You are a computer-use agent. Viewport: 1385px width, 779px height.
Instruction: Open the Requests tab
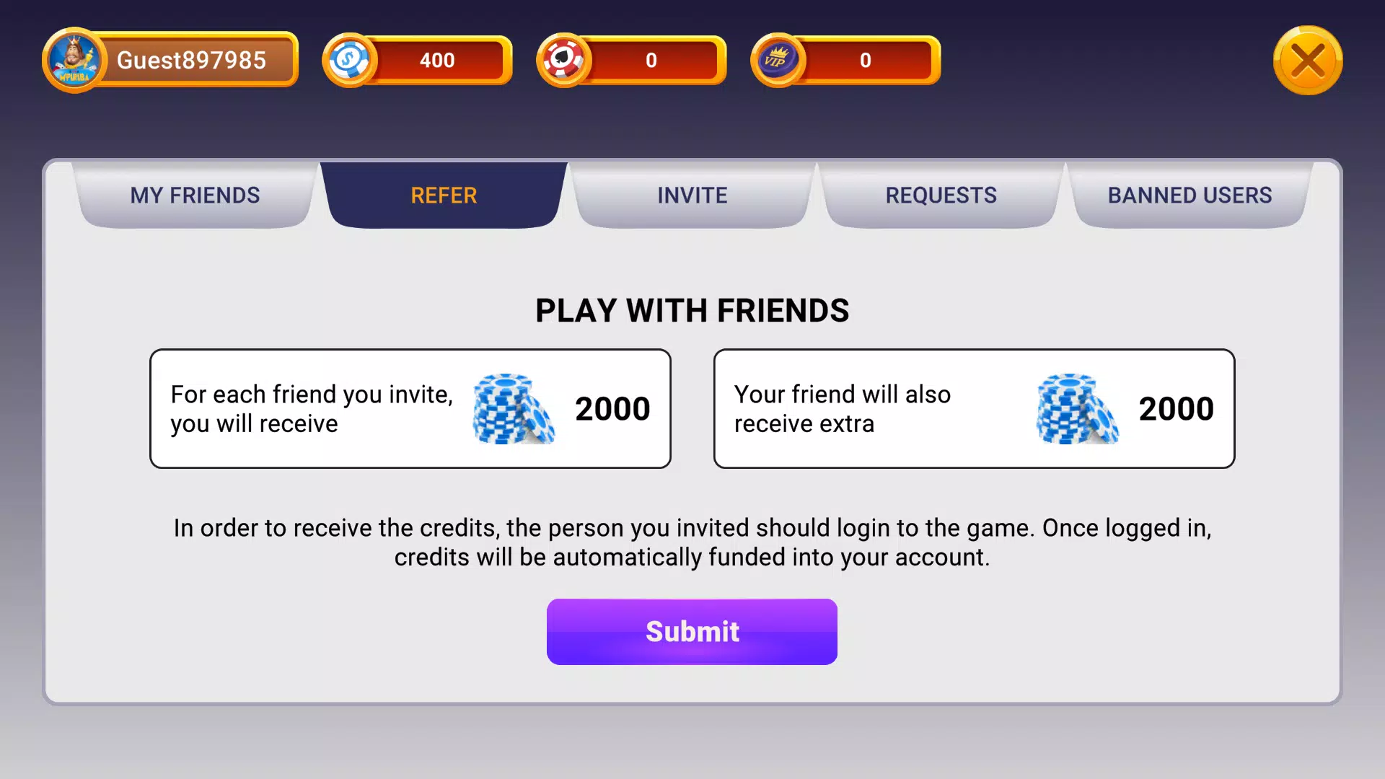pos(941,195)
